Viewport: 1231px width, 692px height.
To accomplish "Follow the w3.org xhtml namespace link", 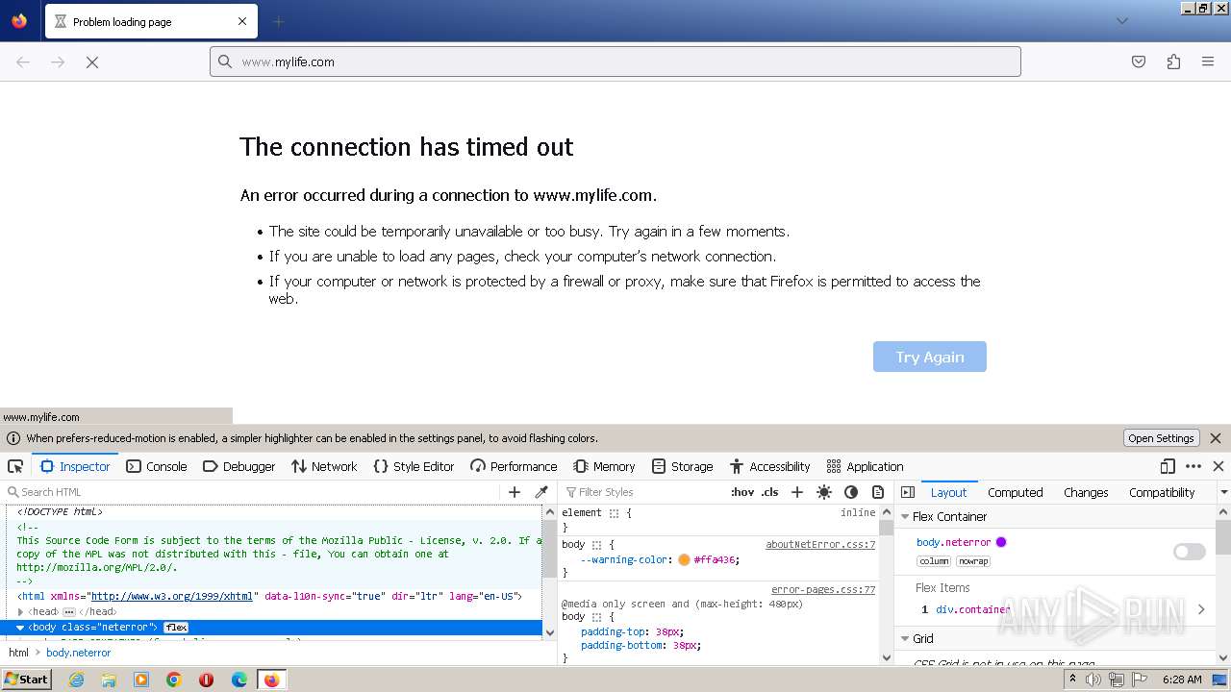I will pyautogui.click(x=172, y=596).
